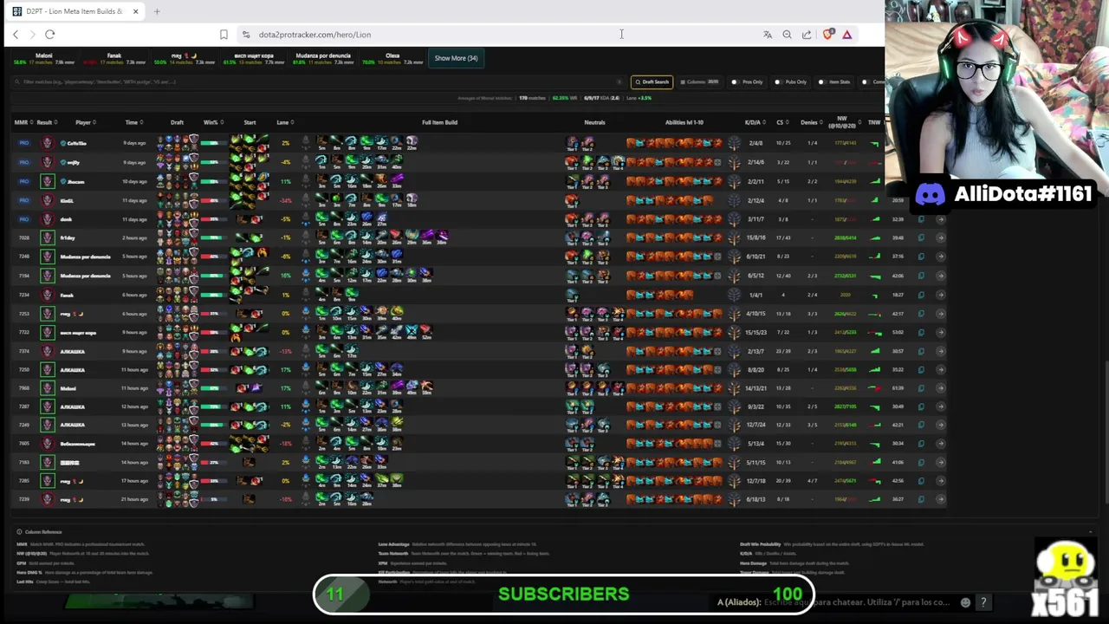Toggle the Pubs Only filter
The image size is (1109, 624).
pyautogui.click(x=791, y=82)
